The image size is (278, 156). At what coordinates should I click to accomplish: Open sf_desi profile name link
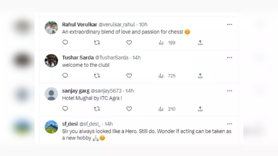pos(70,124)
